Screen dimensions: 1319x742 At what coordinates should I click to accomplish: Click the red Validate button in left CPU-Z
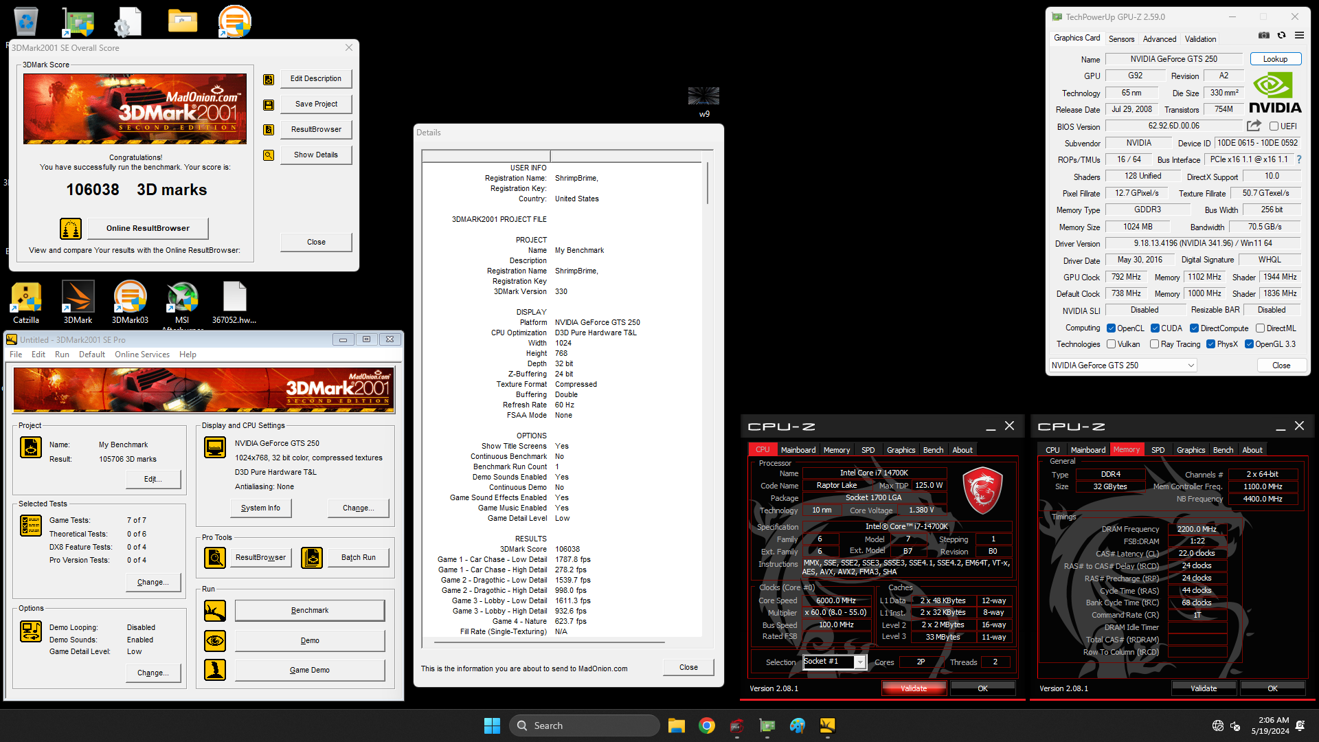click(x=914, y=688)
